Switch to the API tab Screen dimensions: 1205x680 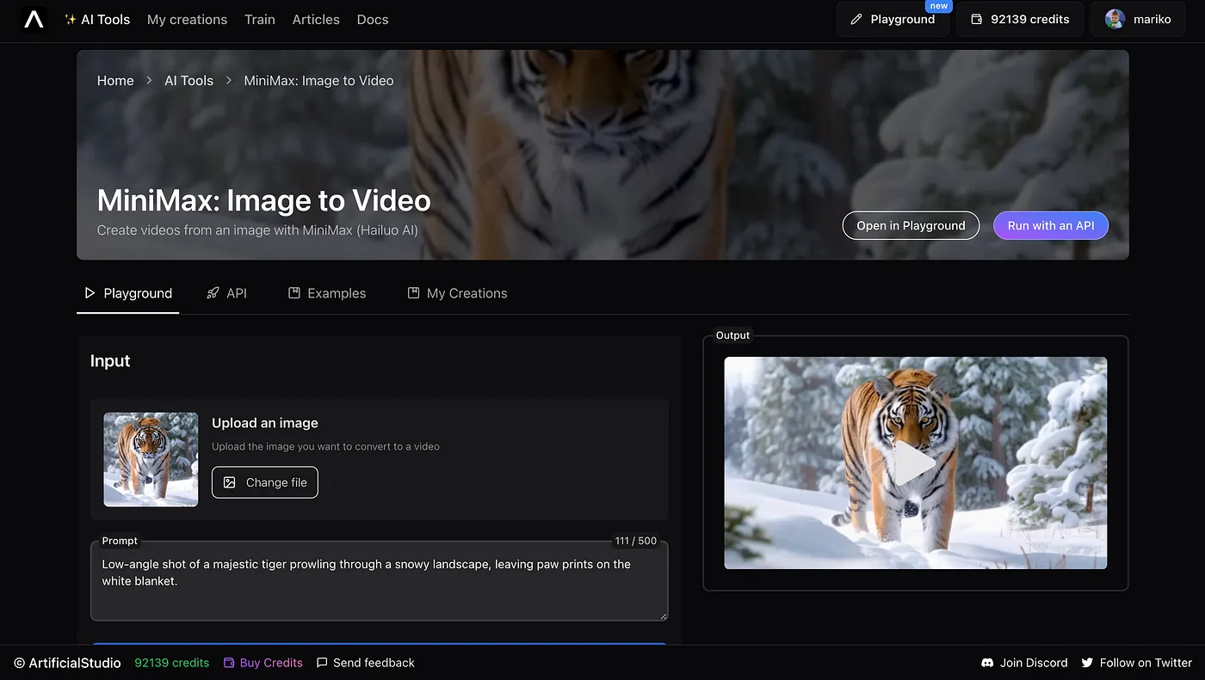227,293
